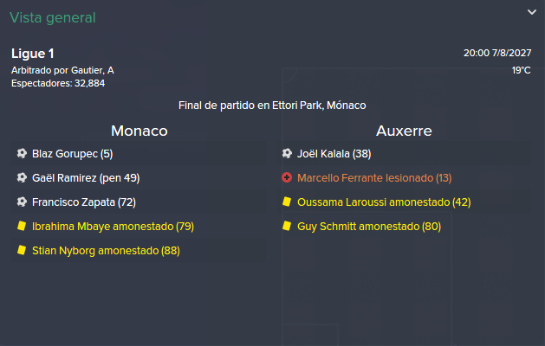
Task: Click yellow card icon for Ibrahima Mbaye
Action: coord(22,227)
